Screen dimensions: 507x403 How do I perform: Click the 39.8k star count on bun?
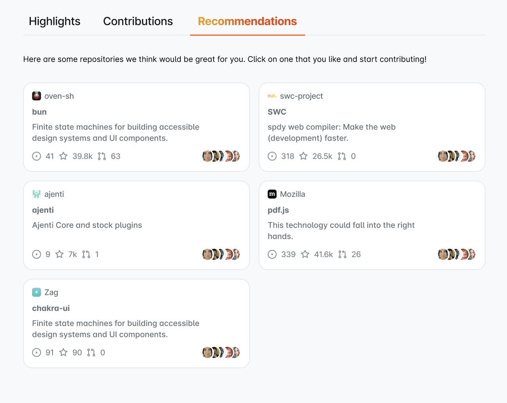coord(82,156)
